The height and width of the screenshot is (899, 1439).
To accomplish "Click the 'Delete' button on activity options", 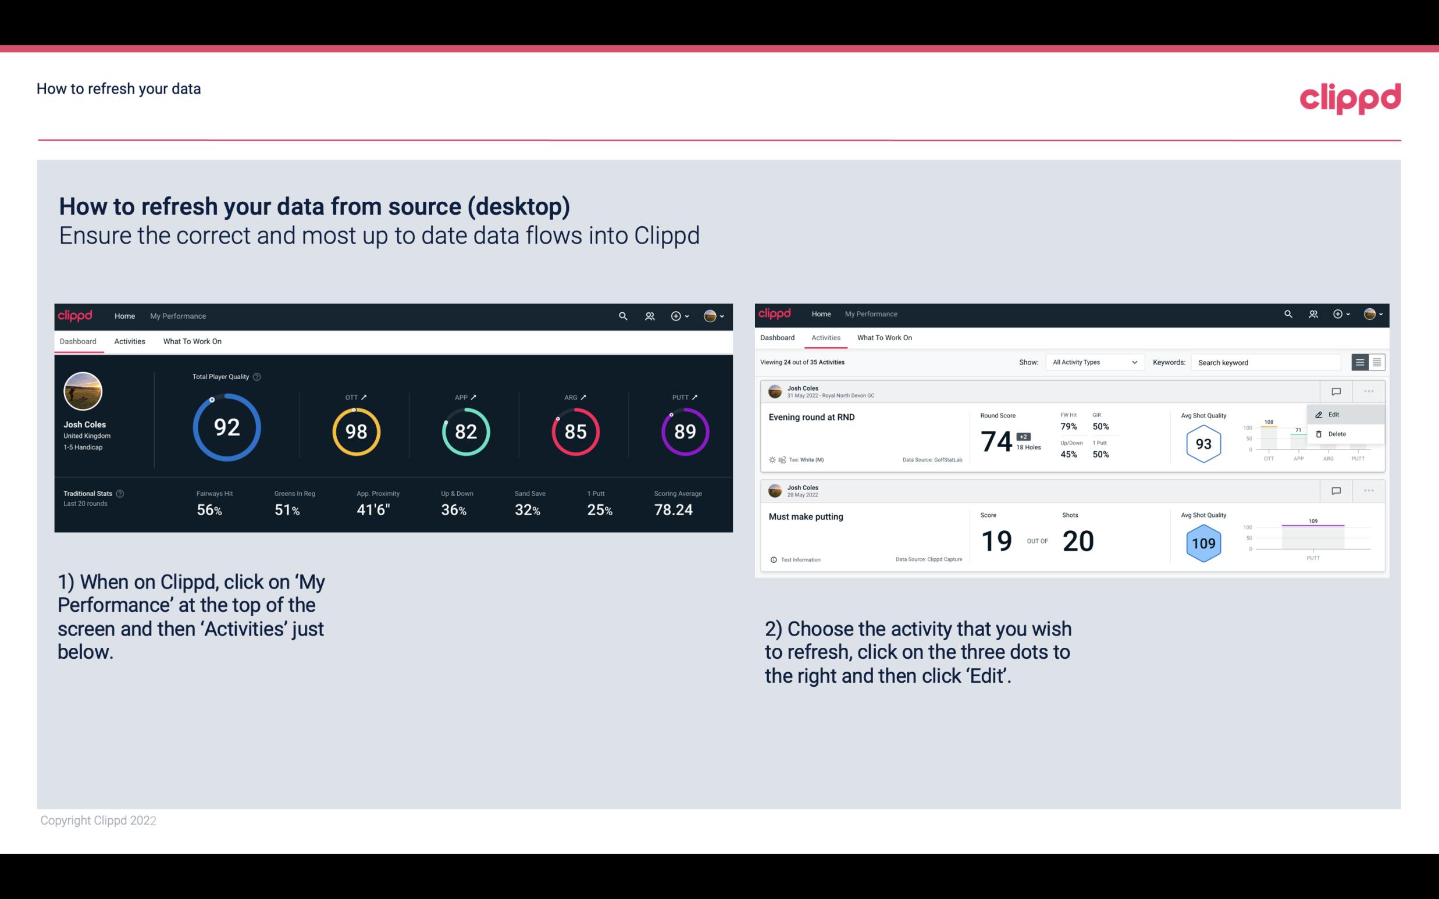I will tap(1337, 434).
